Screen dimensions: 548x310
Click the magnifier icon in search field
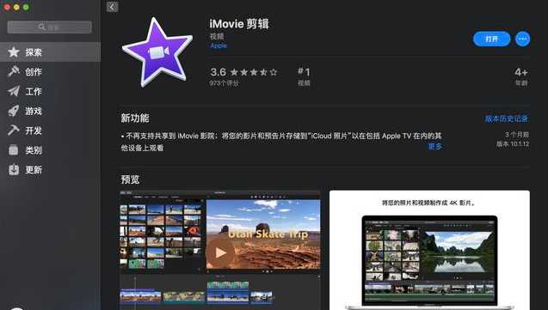coord(42,27)
